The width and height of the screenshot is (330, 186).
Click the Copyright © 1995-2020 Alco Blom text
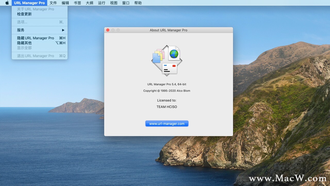(x=167, y=91)
